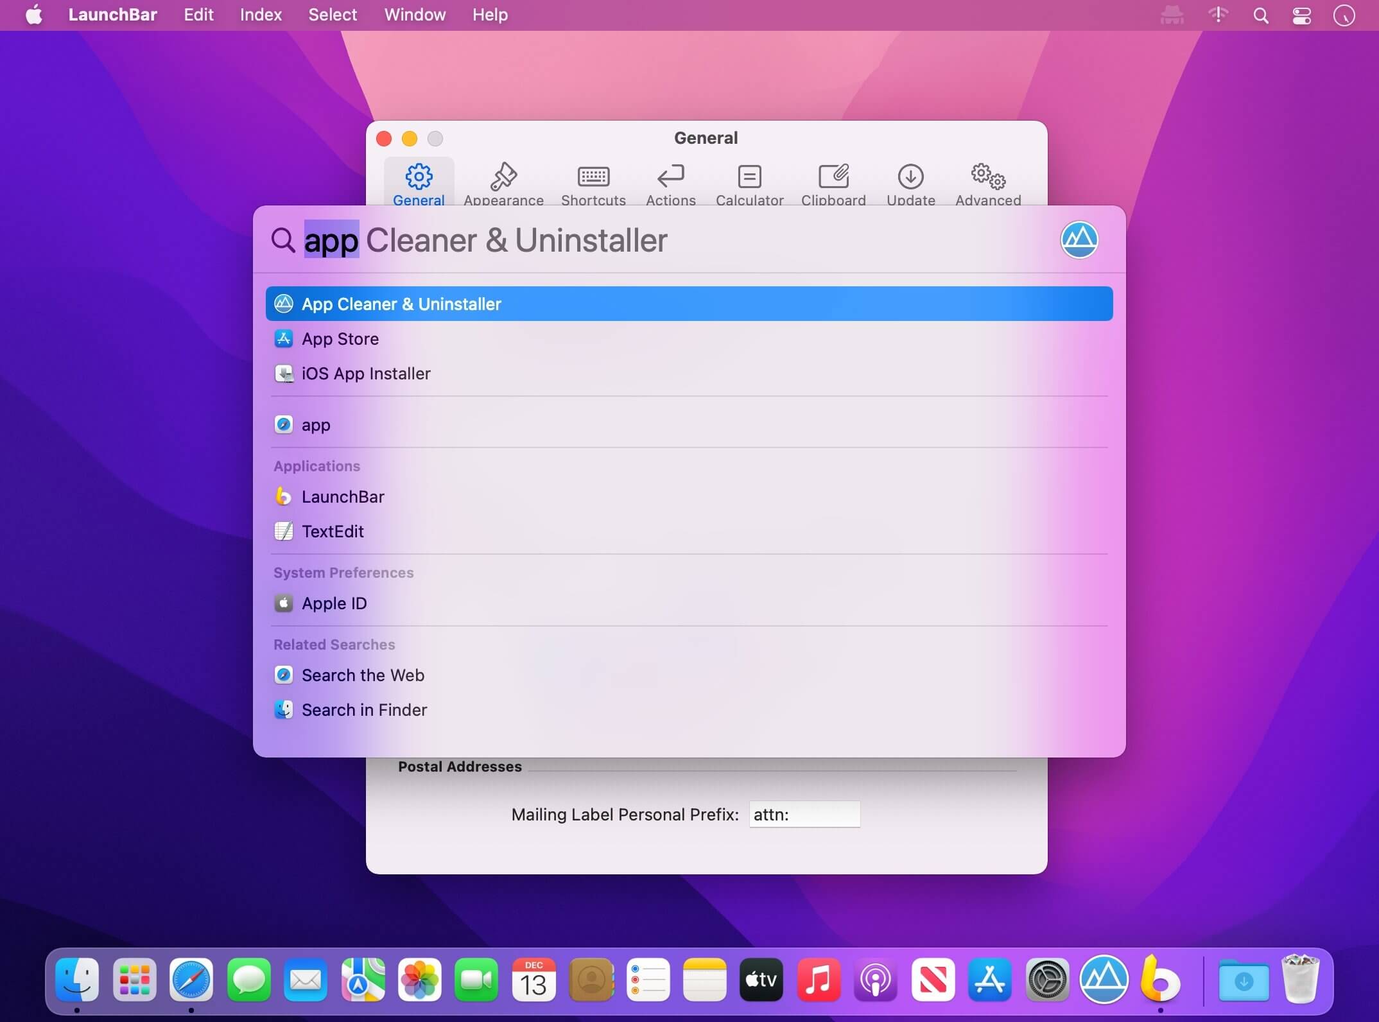Launch Safari from the Dock
Screen dimensions: 1379x1022
click(x=191, y=980)
